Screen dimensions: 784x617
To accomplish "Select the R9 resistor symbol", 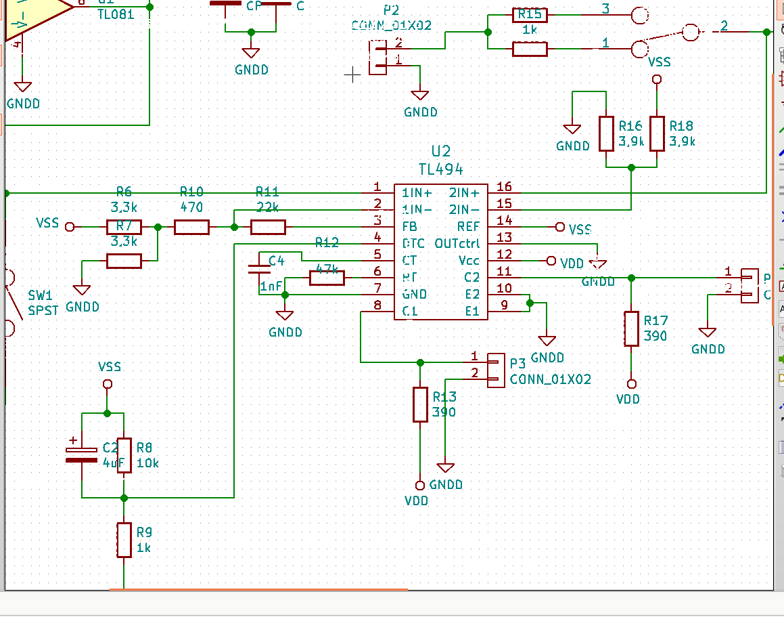I will [x=124, y=540].
